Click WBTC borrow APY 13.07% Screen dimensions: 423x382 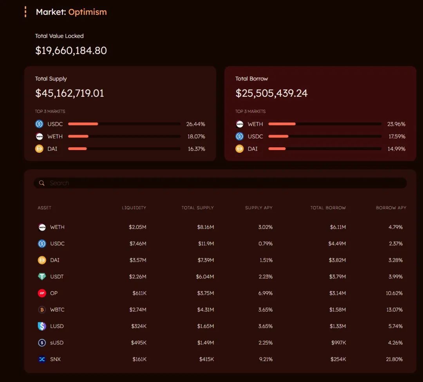[x=394, y=310]
